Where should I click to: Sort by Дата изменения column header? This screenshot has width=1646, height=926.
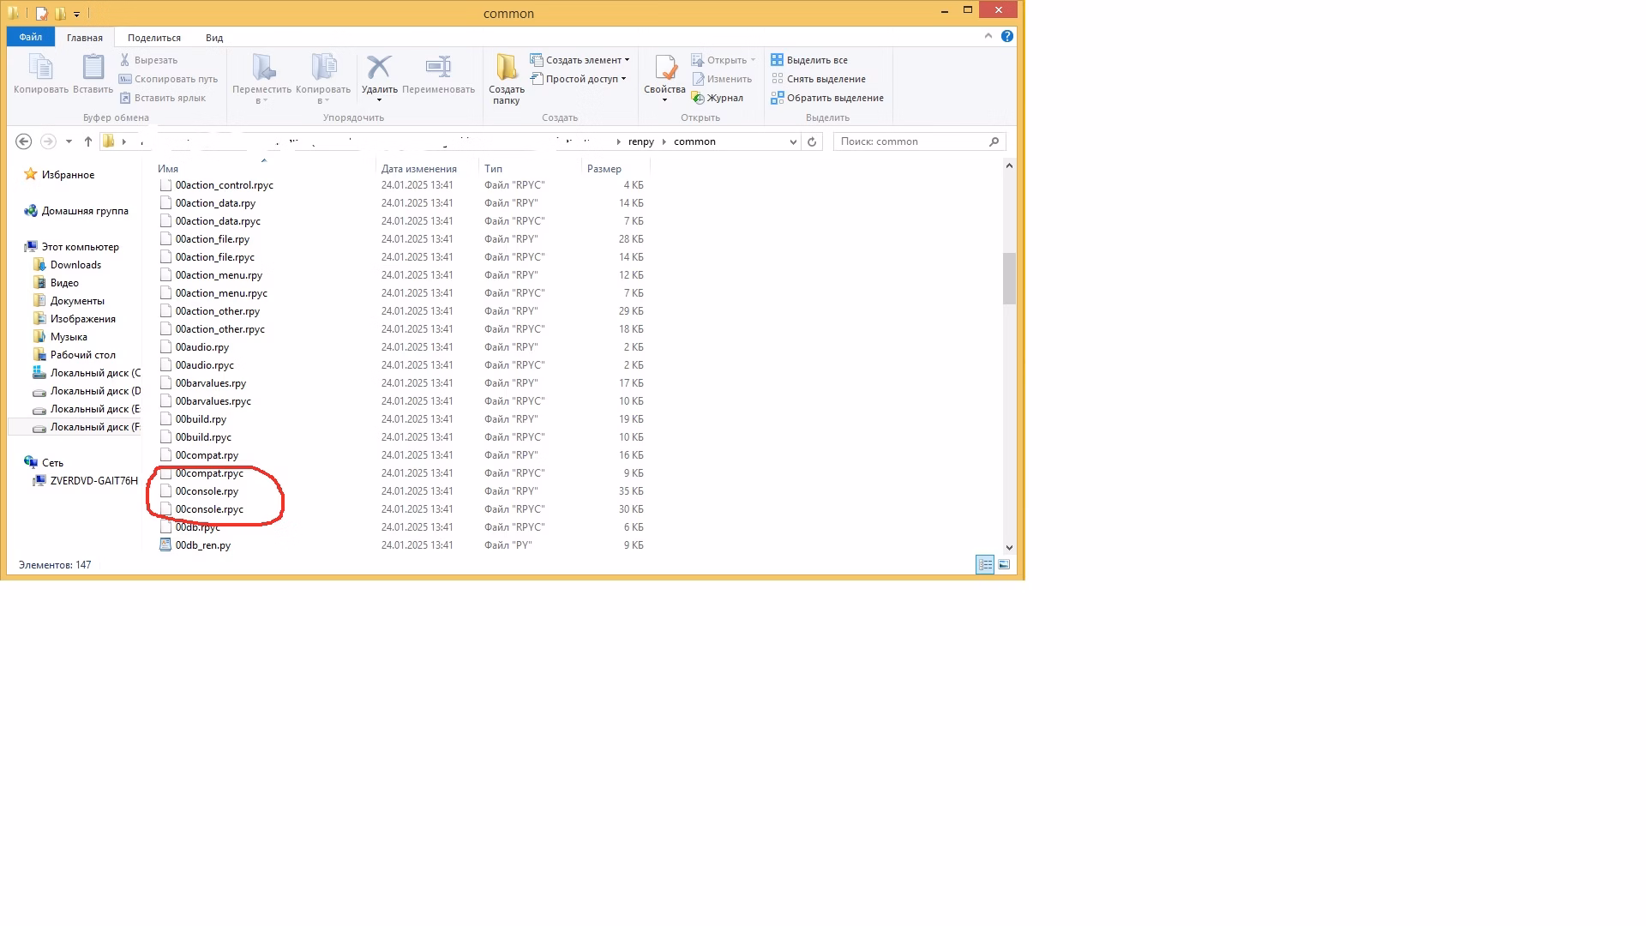[419, 169]
